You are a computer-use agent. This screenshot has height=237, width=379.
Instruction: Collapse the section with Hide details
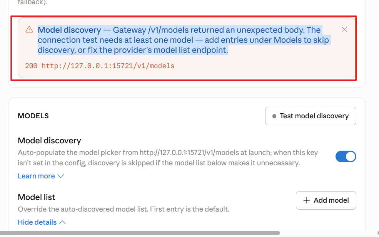(x=37, y=222)
